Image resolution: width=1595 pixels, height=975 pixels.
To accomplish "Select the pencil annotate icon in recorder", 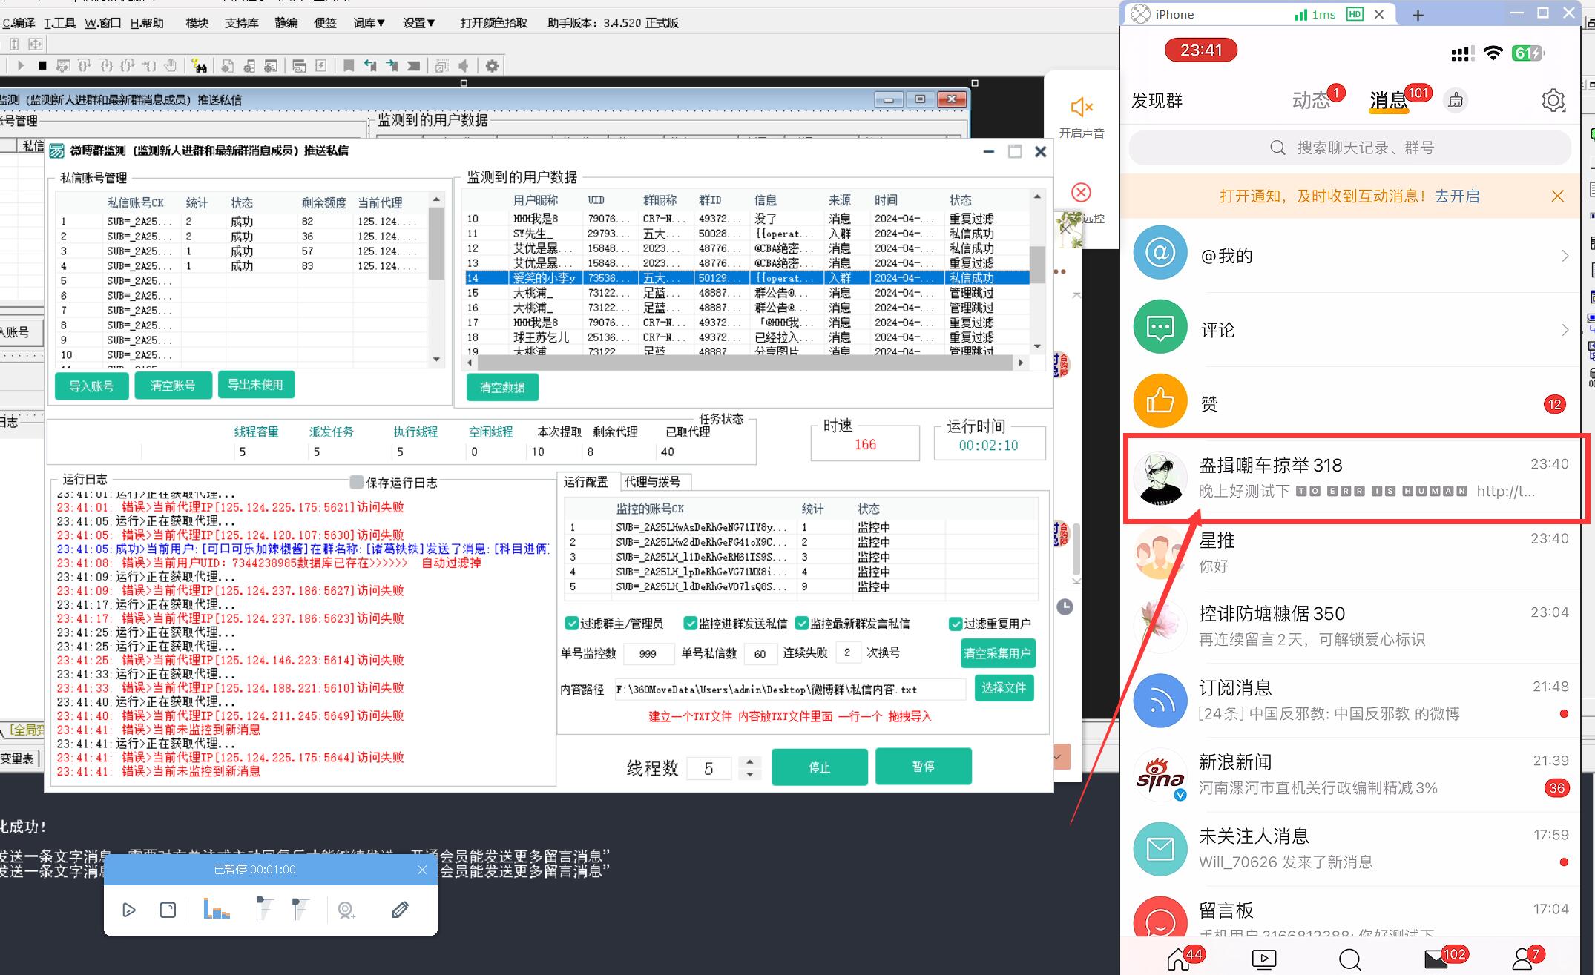I will (x=400, y=910).
